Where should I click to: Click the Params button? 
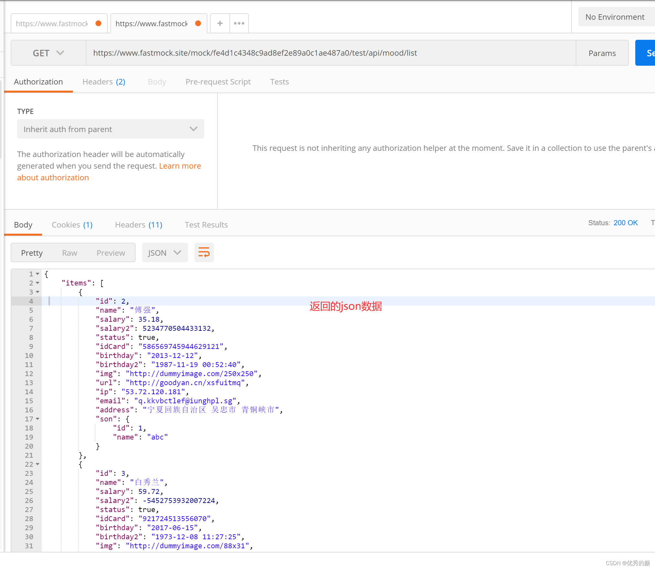click(602, 53)
